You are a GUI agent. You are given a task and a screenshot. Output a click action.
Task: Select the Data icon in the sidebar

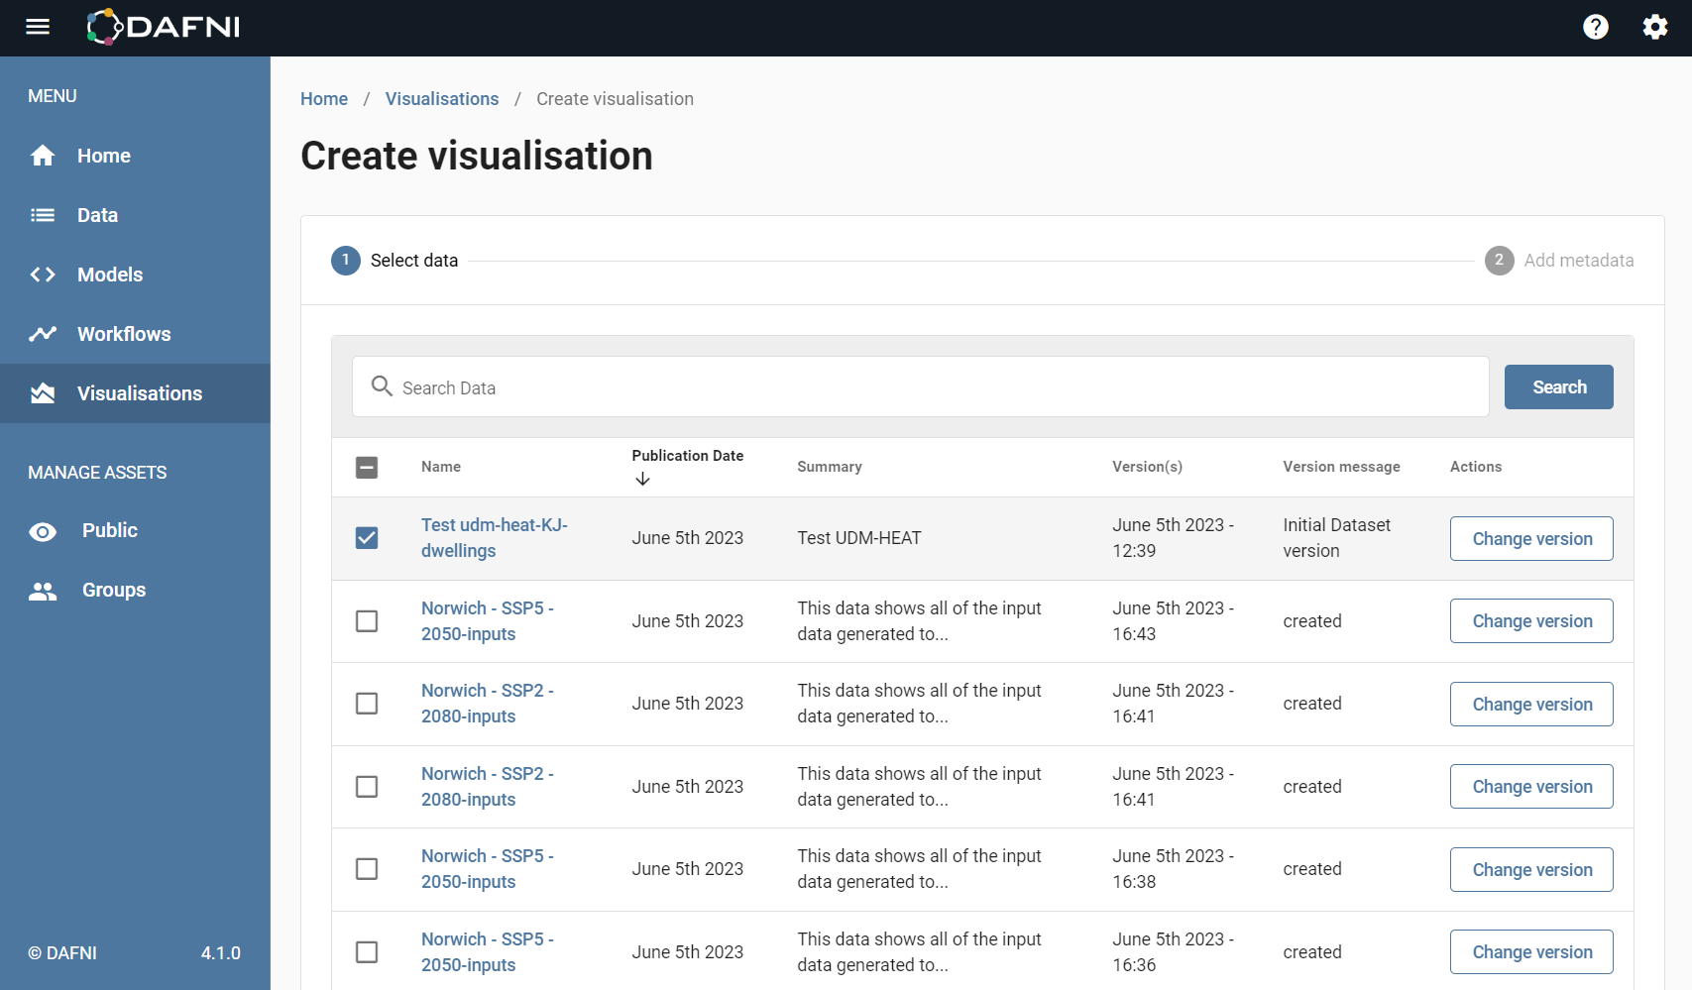click(x=43, y=215)
